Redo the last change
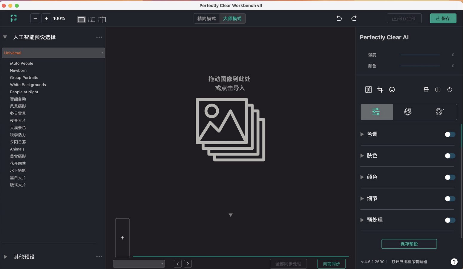The image size is (463, 269). (x=354, y=18)
